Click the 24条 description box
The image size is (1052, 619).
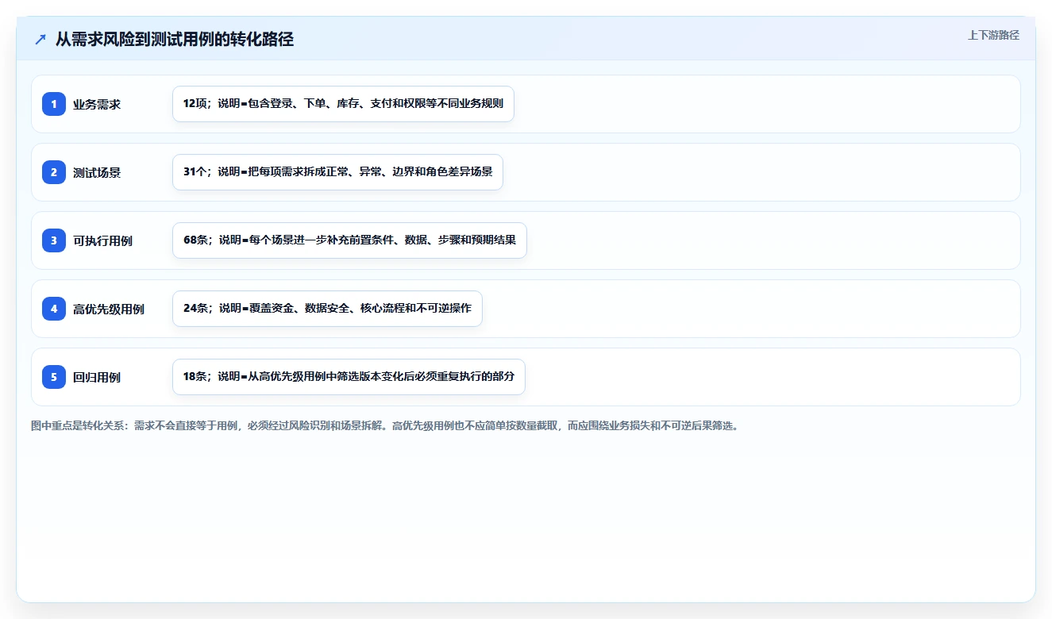[327, 309]
